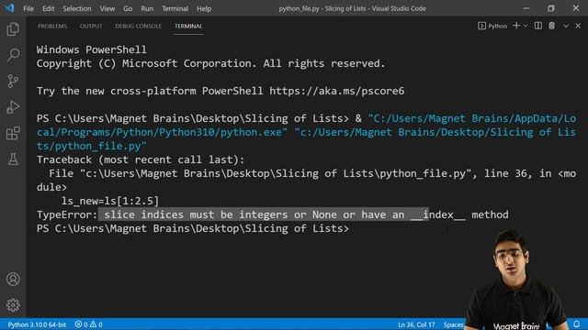Open the Edit menu
Viewport: 588px width, 330px height.
48,8
